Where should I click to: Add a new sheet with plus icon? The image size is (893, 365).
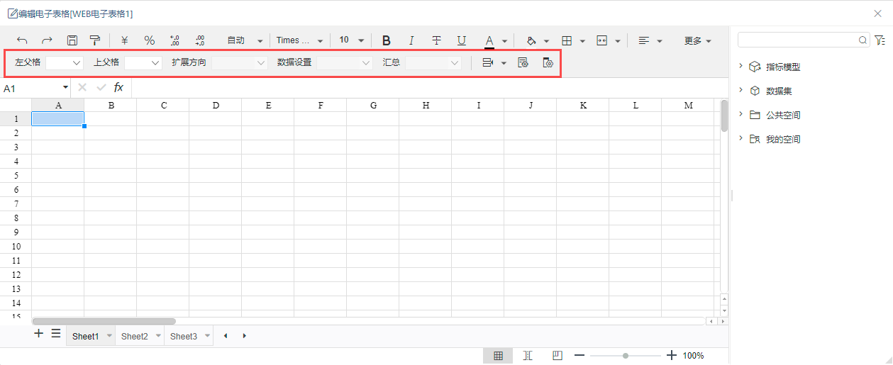pyautogui.click(x=38, y=334)
